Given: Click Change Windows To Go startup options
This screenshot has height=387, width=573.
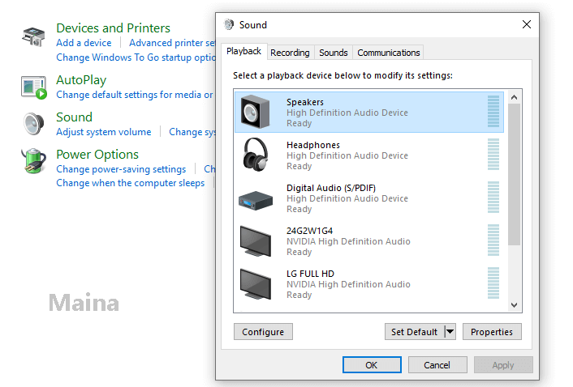Looking at the screenshot, I should pos(136,57).
